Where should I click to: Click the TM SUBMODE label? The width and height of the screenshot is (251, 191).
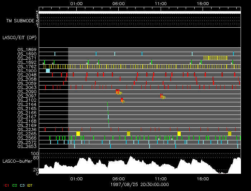click(20, 20)
